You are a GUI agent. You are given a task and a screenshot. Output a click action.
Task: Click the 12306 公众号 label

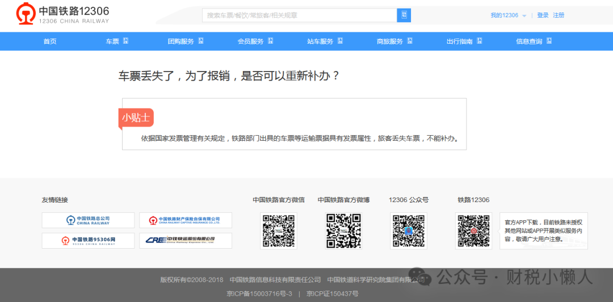(x=409, y=200)
